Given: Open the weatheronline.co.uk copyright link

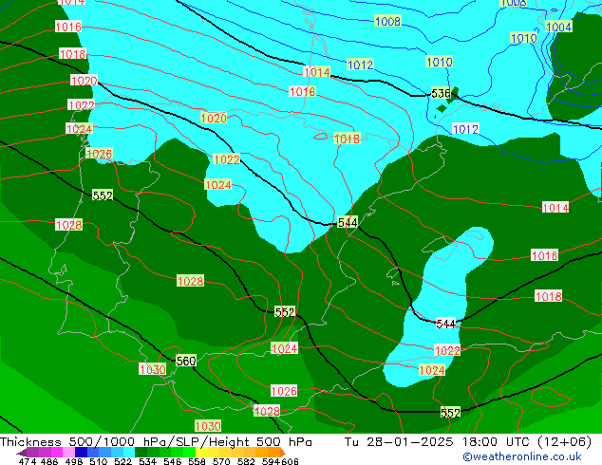Looking at the screenshot, I should (x=522, y=456).
